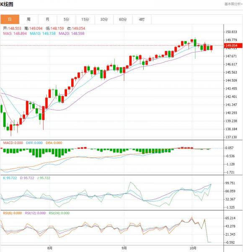Image resolution: width=243 pixels, height=252 pixels.
Task: Click the RSI(24) indicator label
Action: tap(59, 213)
